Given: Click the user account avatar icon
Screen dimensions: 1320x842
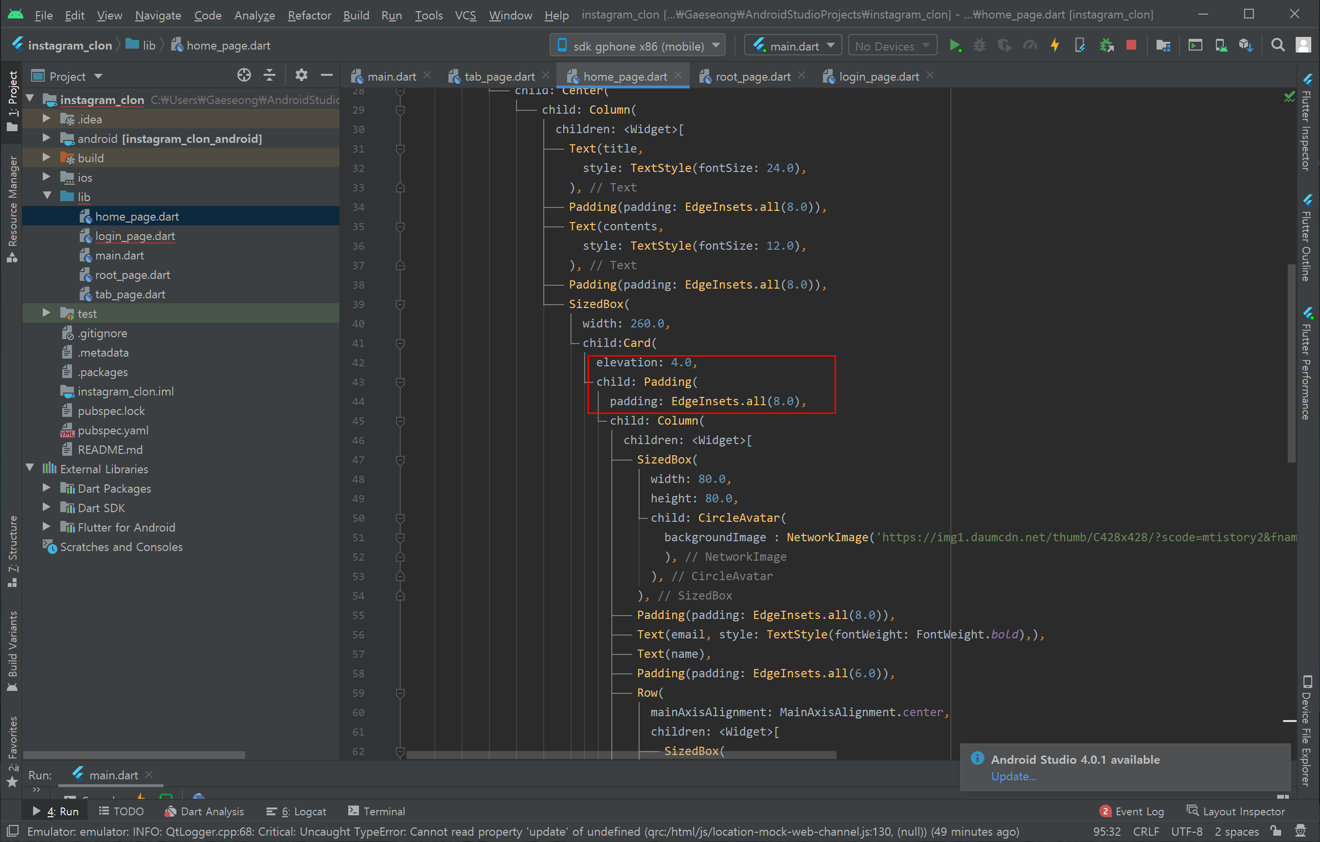Looking at the screenshot, I should click(1304, 46).
